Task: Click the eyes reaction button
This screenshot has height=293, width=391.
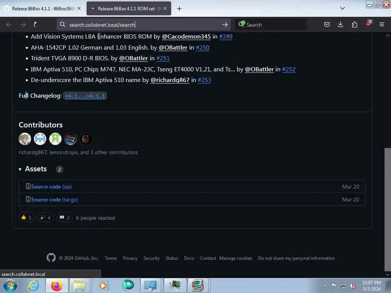Action: click(65, 217)
